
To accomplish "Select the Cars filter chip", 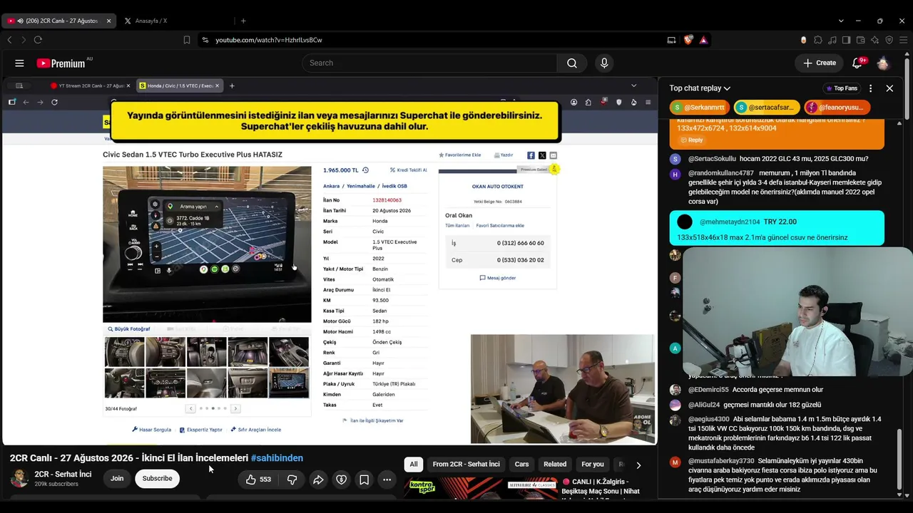I will 521,465.
